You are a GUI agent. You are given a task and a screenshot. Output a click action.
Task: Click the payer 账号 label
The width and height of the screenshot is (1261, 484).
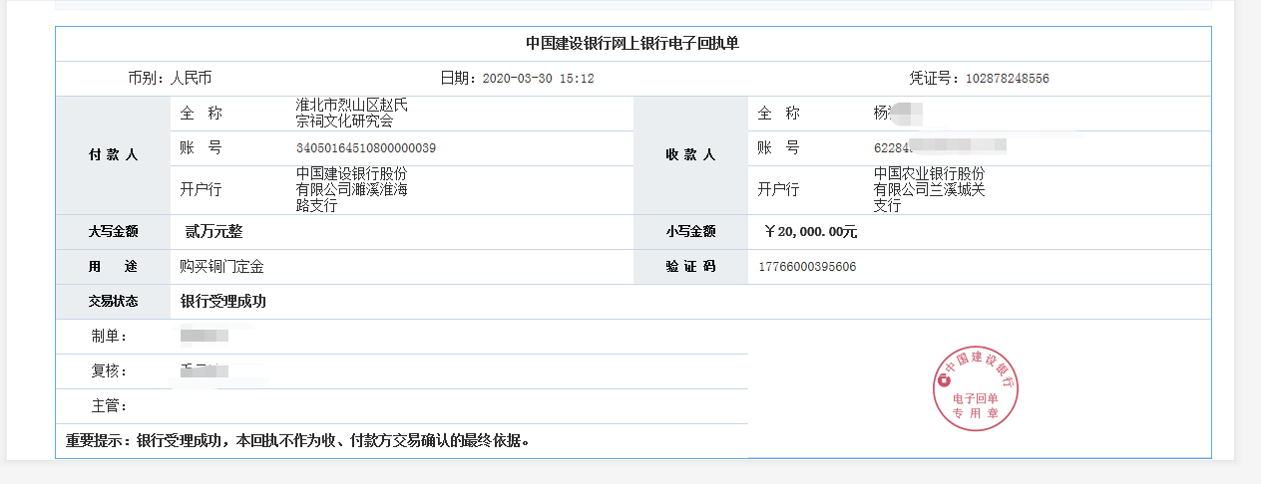201,148
